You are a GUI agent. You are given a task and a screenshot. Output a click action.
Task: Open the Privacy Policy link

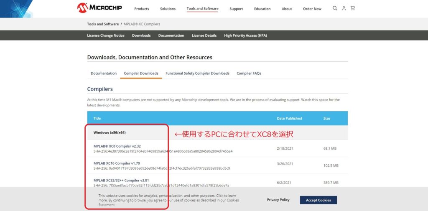(x=278, y=200)
